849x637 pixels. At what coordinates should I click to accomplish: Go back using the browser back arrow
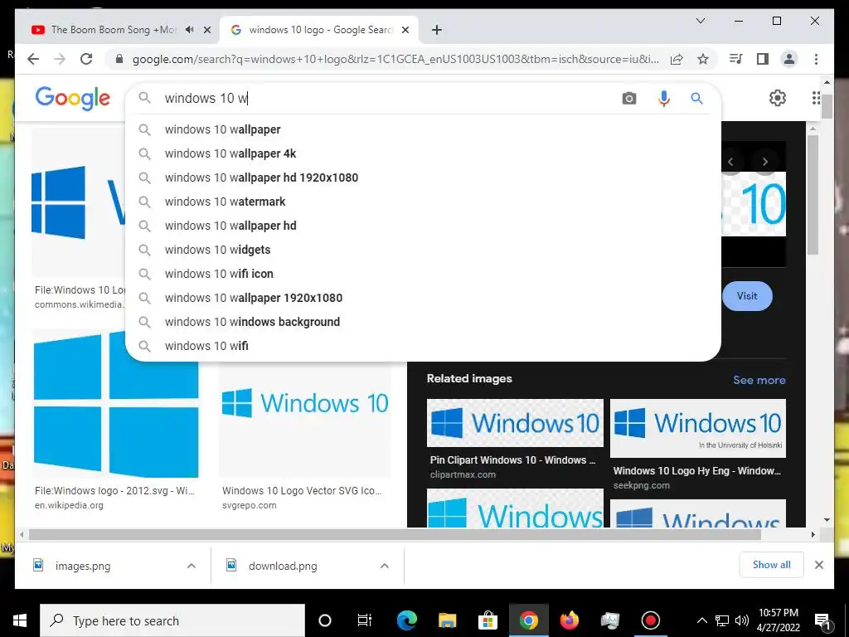(x=33, y=59)
